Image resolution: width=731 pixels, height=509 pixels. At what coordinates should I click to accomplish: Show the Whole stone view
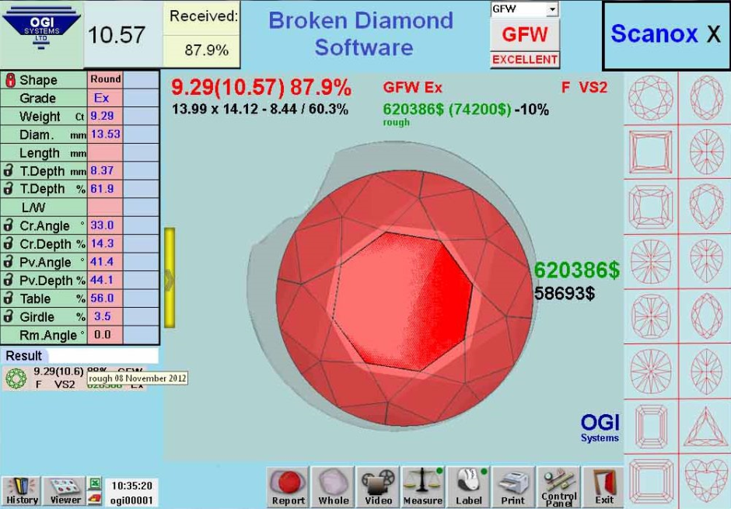pos(333,486)
